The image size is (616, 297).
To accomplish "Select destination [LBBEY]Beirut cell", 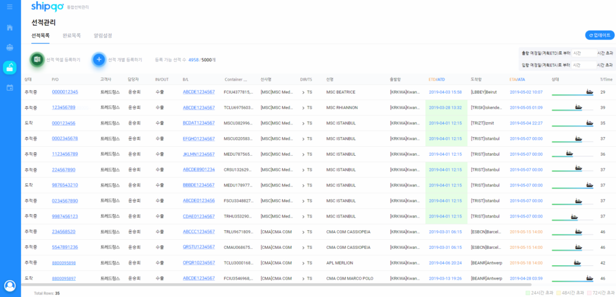I will [x=484, y=92].
